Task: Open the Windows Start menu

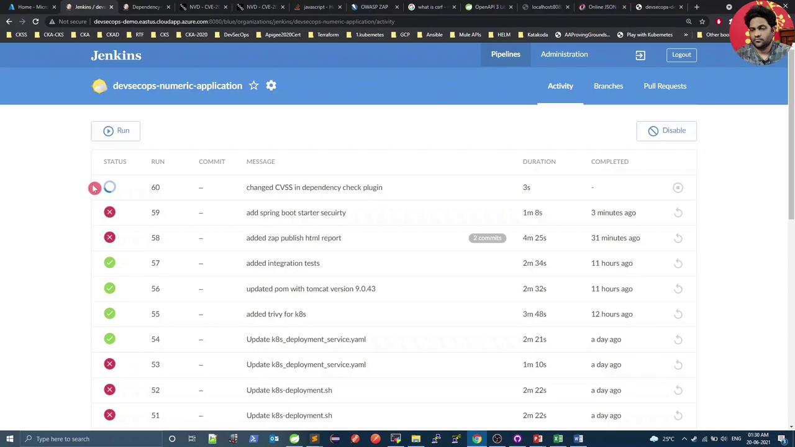Action: 10,439
